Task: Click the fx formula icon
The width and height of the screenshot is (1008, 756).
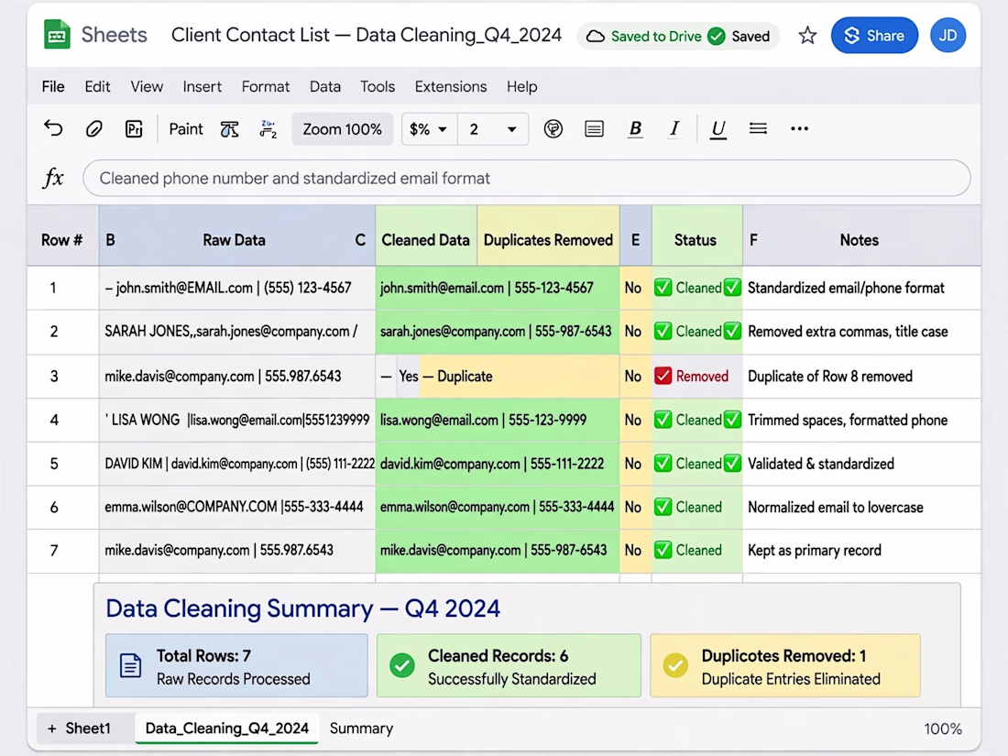Action: (x=53, y=178)
